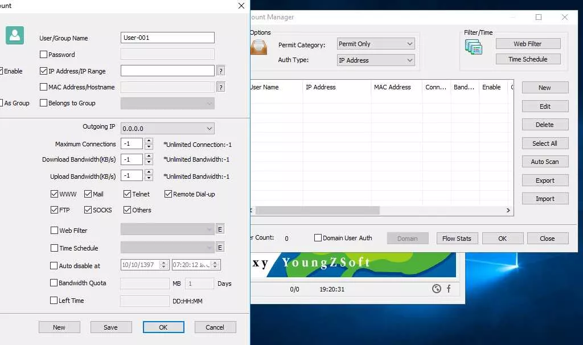Click the 'E' edit button next to Time Schedule

(220, 247)
